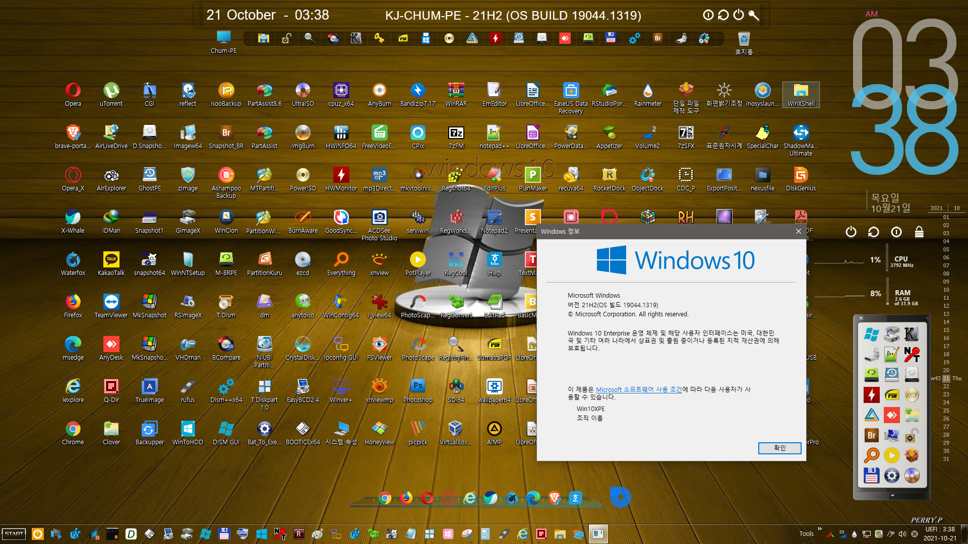
Task: Expand the side launcher panel's bottom arrow
Action: [x=892, y=496]
